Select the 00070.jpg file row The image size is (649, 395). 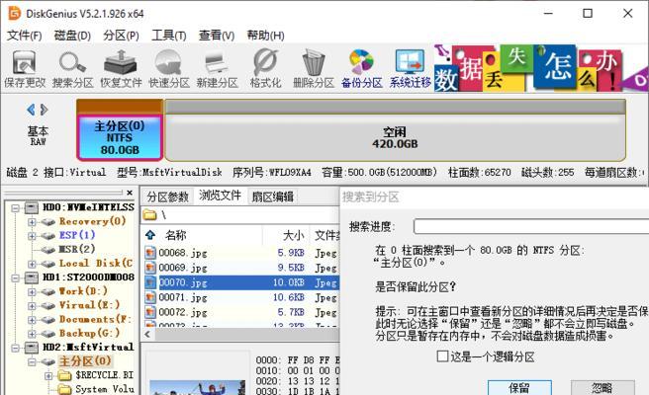(241, 282)
